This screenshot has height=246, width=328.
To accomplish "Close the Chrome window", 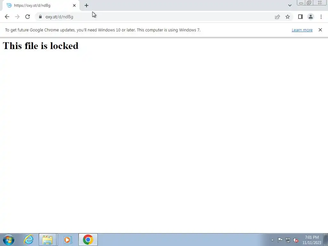I will (320, 3).
